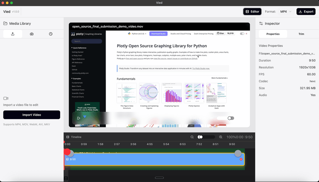Click the 4:55 mark on timeline ruler

[150, 144]
